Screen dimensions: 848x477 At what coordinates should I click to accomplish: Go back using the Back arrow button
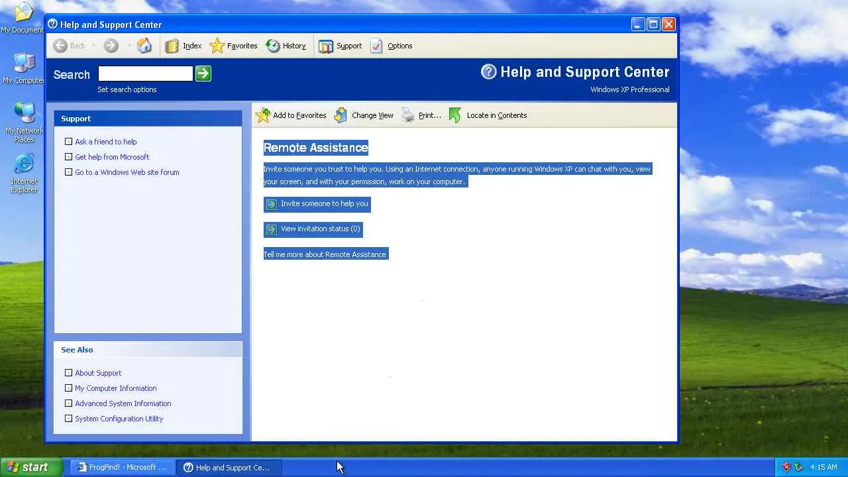(x=70, y=46)
